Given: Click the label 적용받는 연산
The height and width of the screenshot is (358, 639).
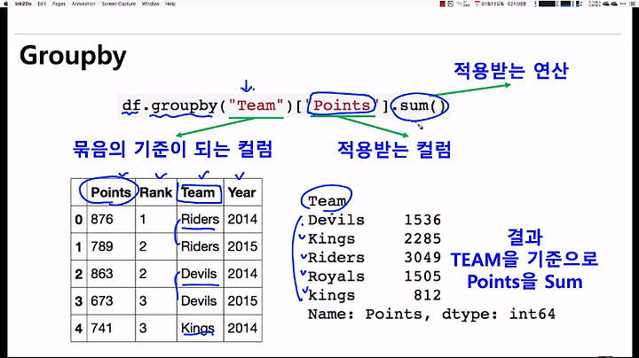Looking at the screenshot, I should [x=510, y=70].
